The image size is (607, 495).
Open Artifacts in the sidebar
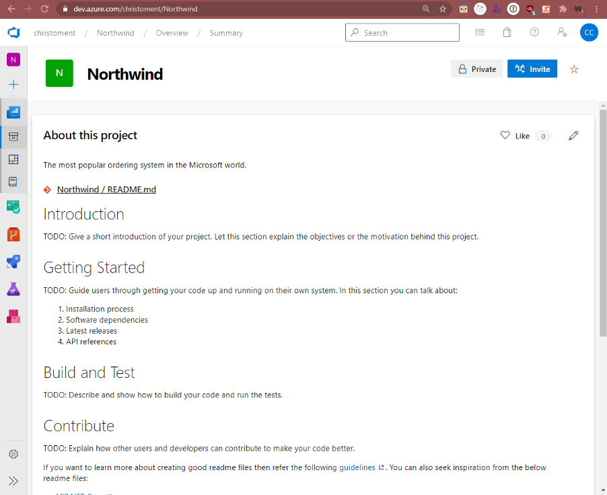13,316
